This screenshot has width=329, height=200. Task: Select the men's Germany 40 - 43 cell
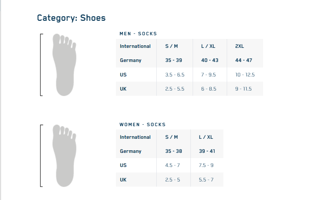coord(210,60)
